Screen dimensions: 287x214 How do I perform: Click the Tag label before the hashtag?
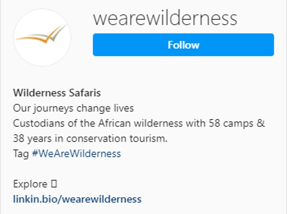pos(21,153)
